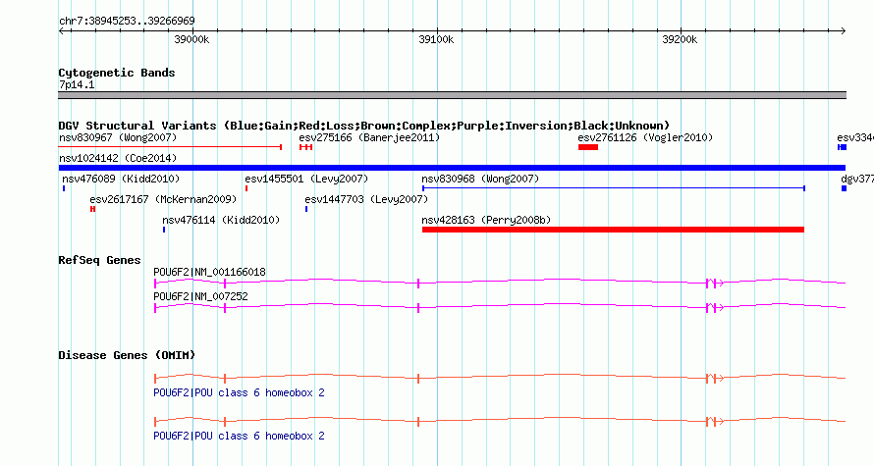Select the blue esv1447703 variant tick
874x466 pixels.
306,209
